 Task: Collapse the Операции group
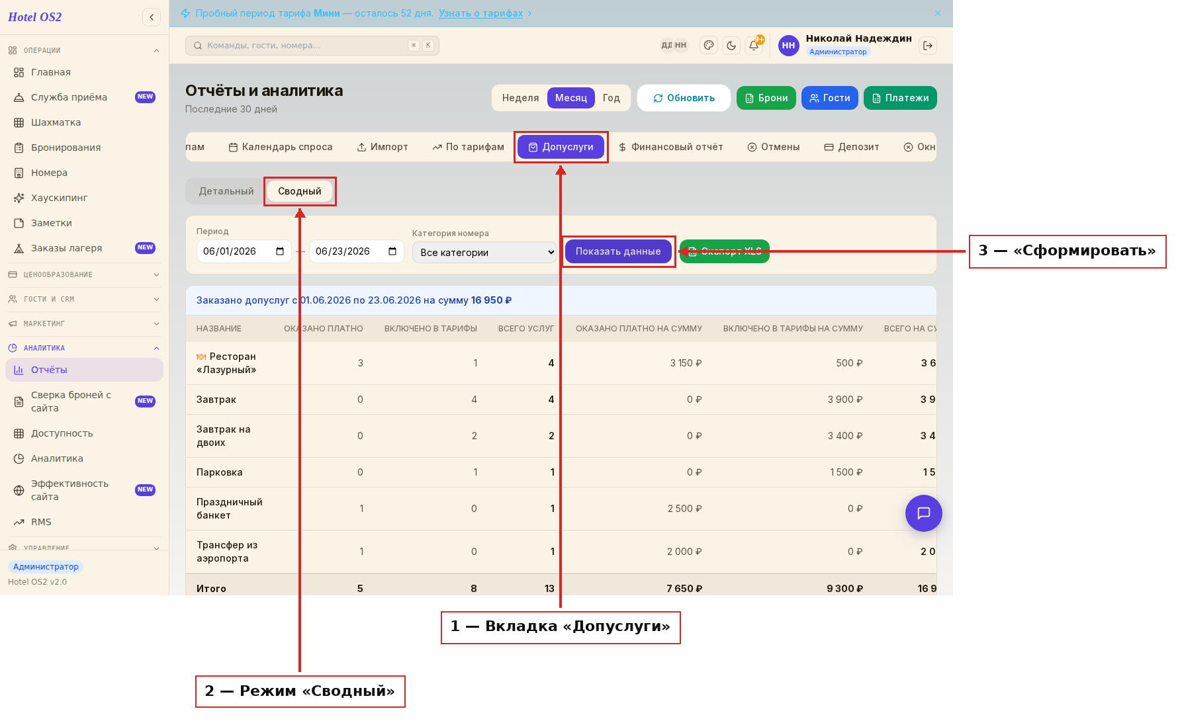point(84,50)
